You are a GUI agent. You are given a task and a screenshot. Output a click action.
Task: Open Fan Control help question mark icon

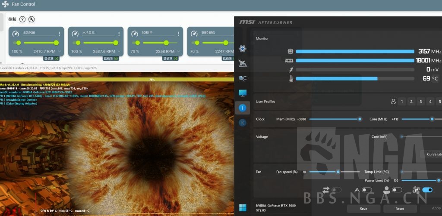(x=22, y=19)
